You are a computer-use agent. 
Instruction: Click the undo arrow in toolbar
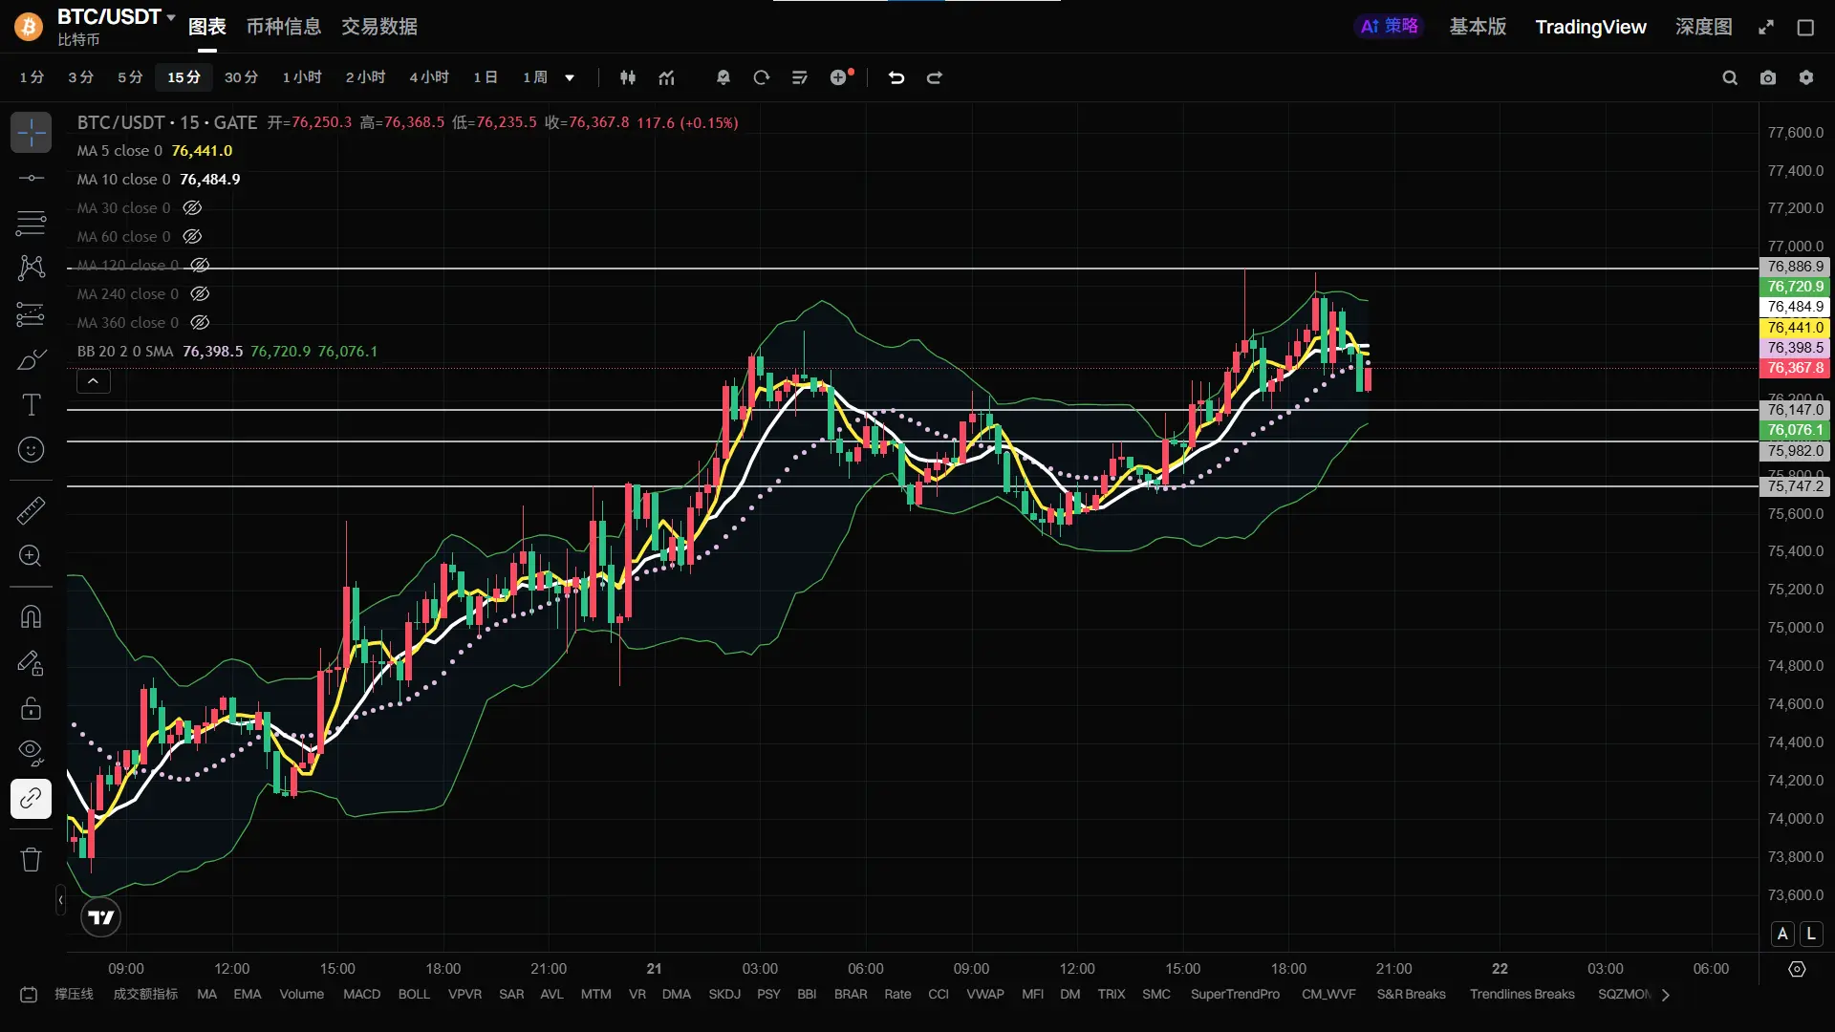tap(896, 77)
